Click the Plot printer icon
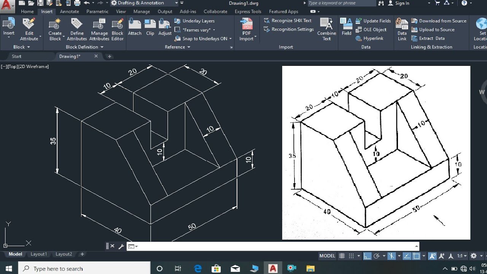The height and width of the screenshot is (274, 487). coord(77,3)
